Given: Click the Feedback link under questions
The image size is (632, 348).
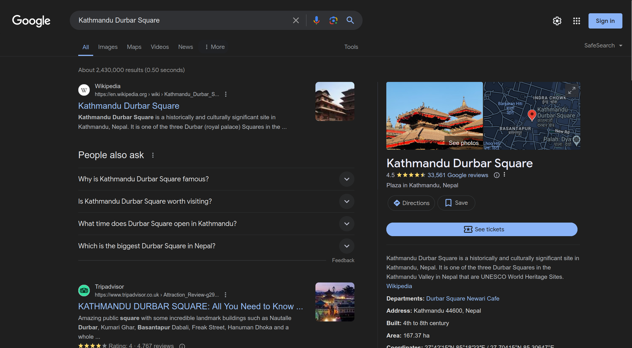Looking at the screenshot, I should [343, 260].
